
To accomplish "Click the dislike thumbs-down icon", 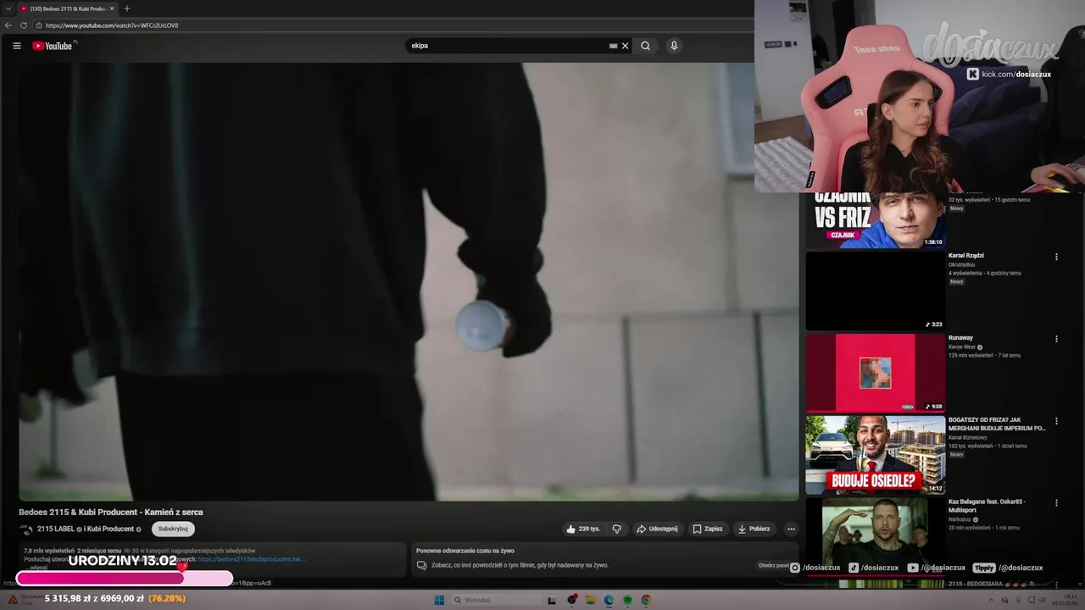I will coord(616,529).
